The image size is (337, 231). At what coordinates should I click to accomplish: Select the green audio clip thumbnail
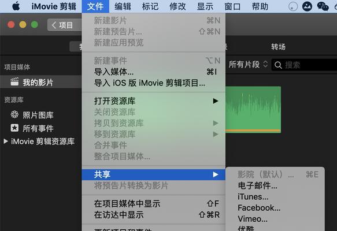click(253, 110)
